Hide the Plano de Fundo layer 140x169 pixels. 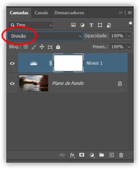12,83
